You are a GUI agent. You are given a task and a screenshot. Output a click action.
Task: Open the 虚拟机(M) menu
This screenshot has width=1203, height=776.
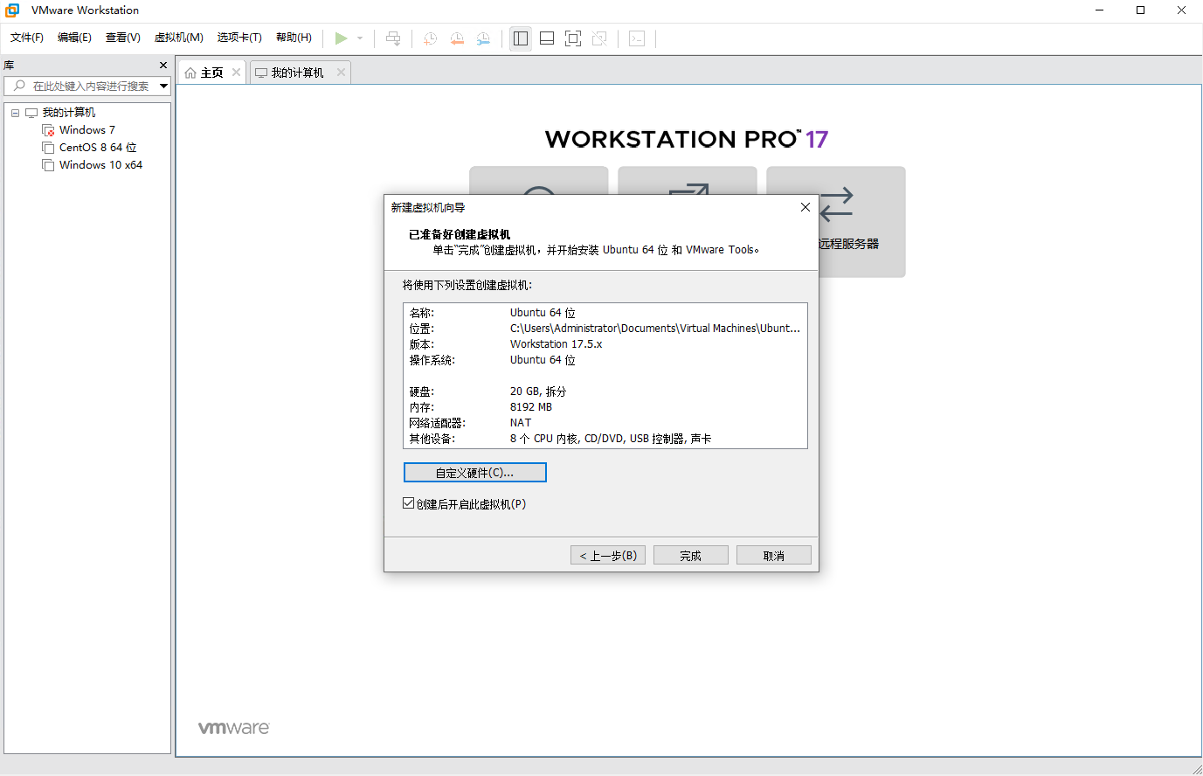[178, 38]
